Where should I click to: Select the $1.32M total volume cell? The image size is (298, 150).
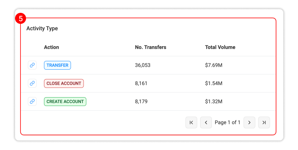click(x=214, y=102)
